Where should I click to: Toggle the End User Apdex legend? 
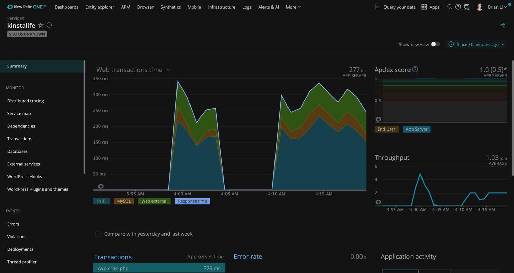(387, 129)
